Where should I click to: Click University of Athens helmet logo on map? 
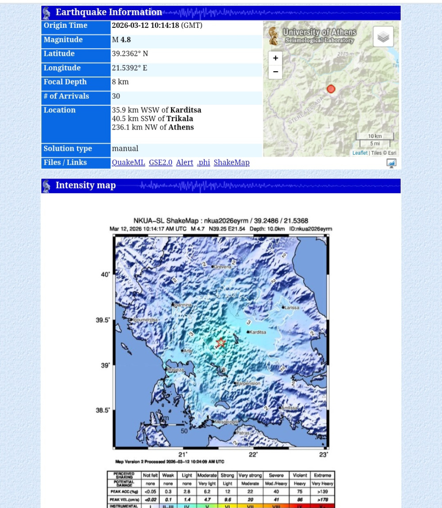click(x=274, y=36)
